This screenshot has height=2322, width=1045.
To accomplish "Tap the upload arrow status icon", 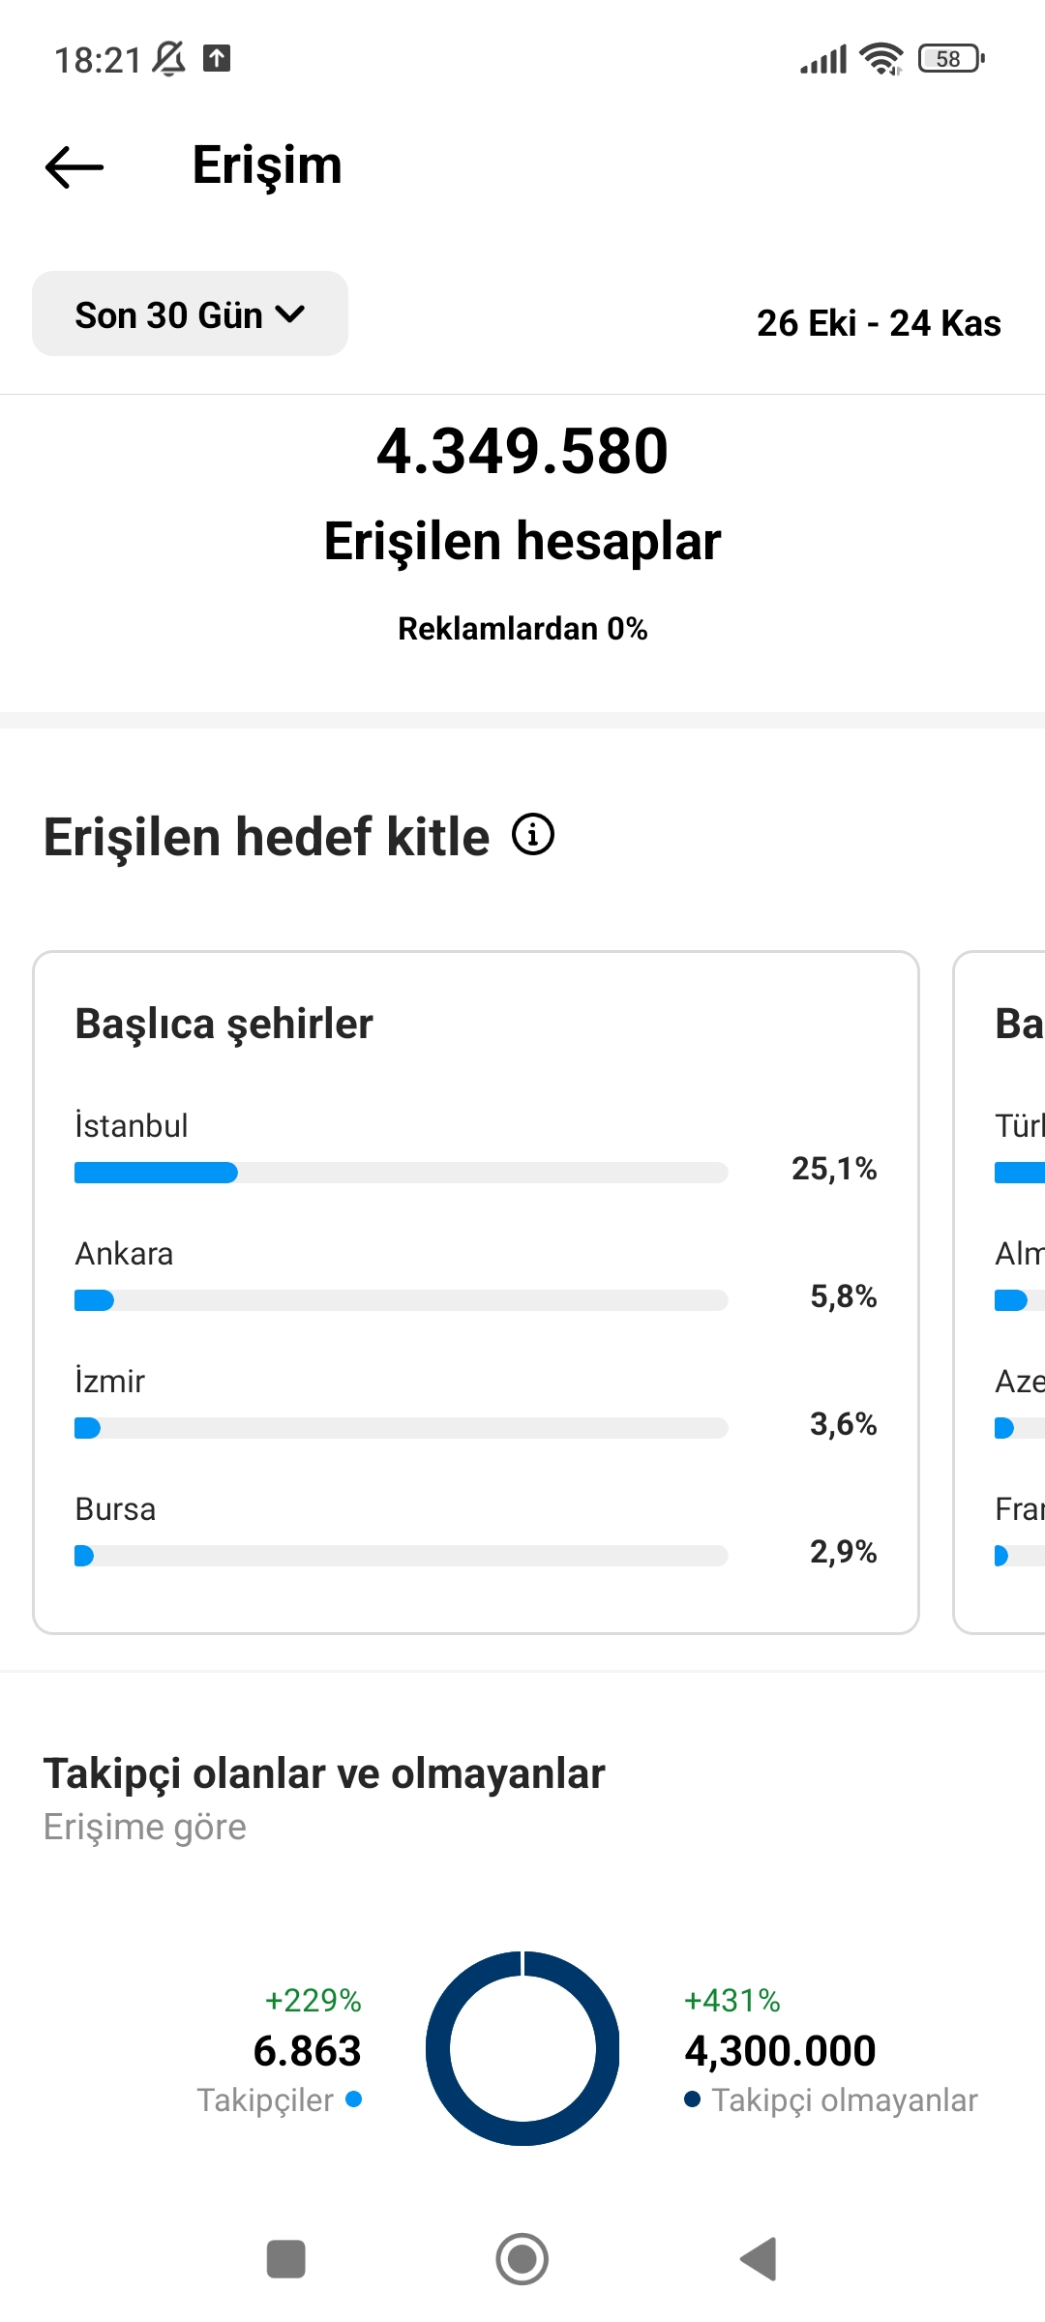I will point(217,59).
